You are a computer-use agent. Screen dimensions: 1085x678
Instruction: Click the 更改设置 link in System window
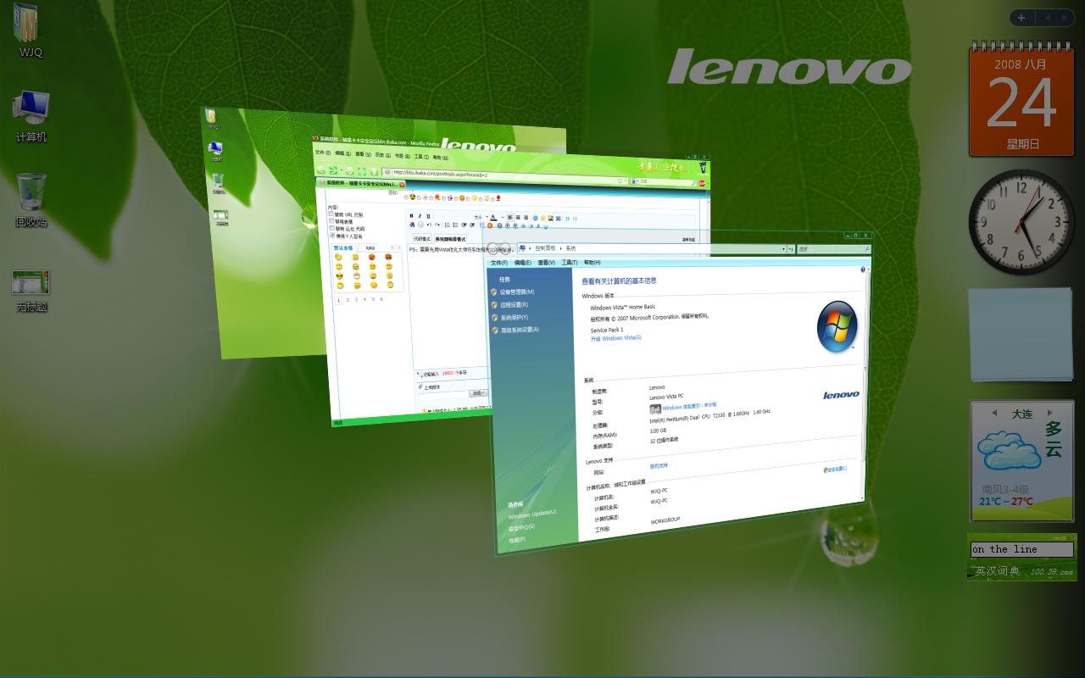(837, 469)
